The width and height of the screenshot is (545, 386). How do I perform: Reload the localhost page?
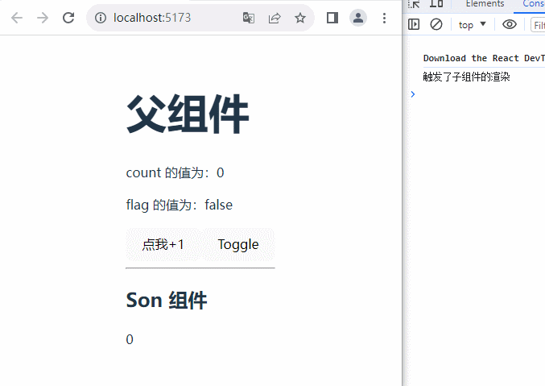click(x=68, y=18)
